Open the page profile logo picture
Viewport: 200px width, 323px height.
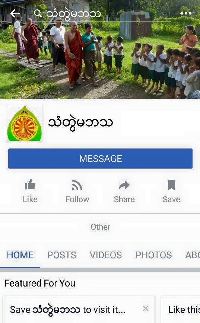click(25, 124)
